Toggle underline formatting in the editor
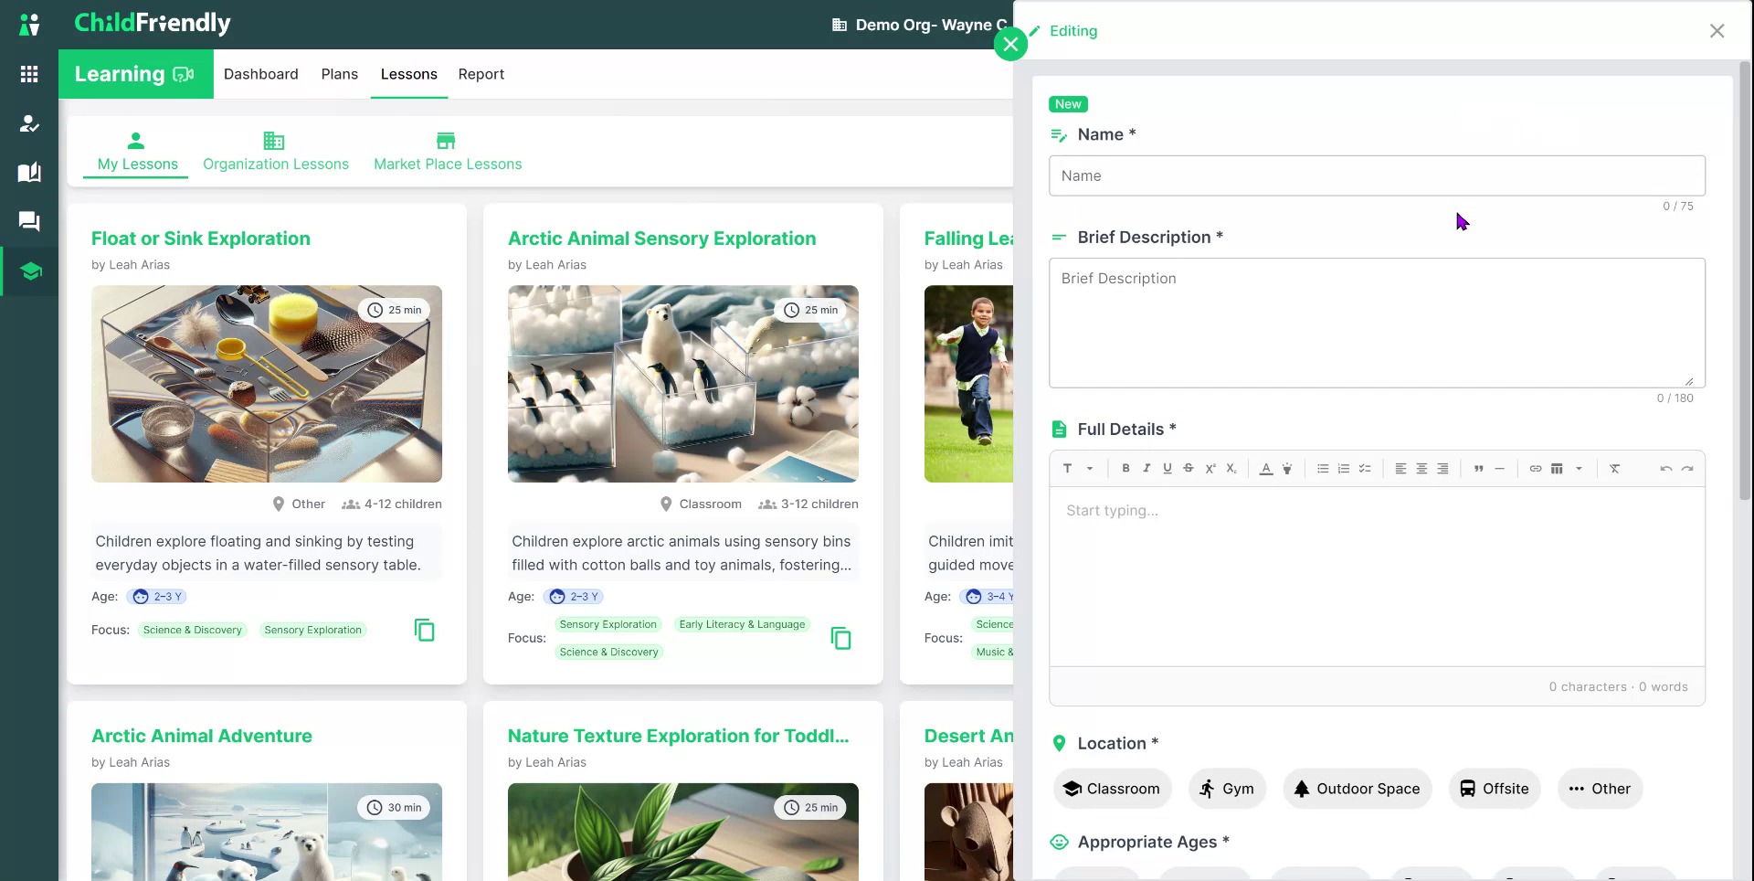 coord(1168,469)
